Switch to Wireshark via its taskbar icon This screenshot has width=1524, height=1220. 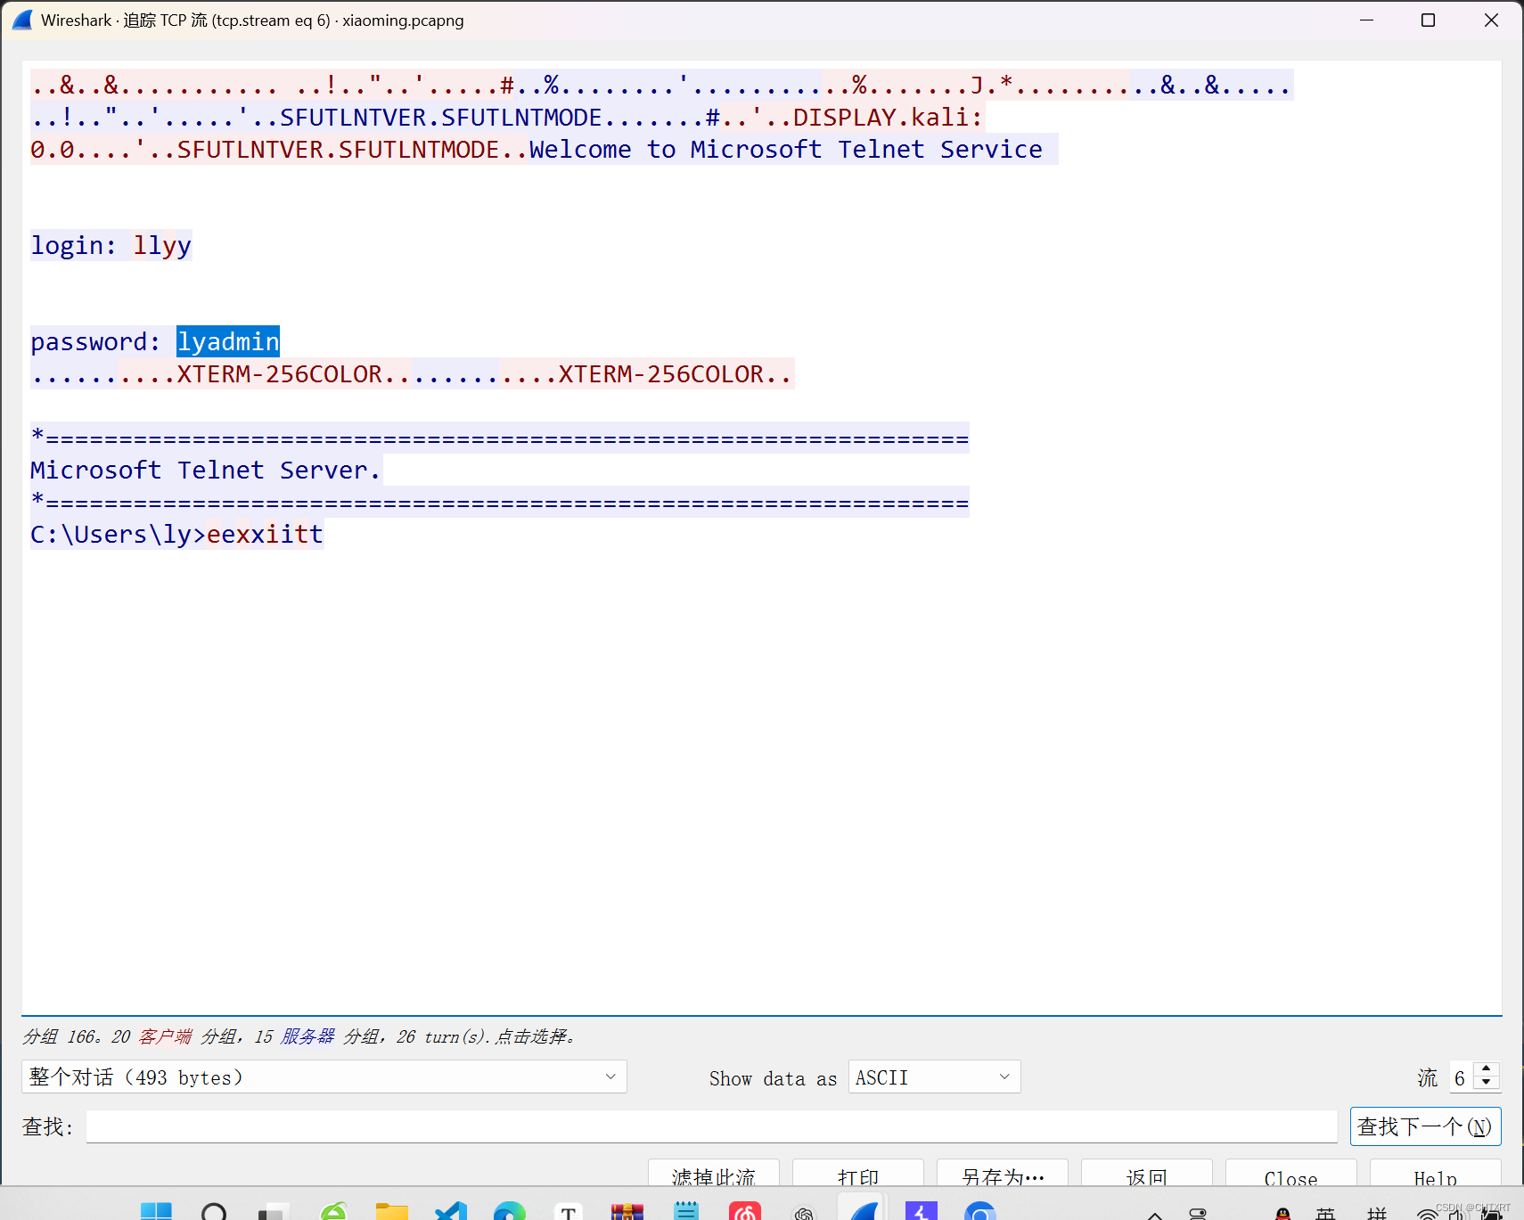863,1210
